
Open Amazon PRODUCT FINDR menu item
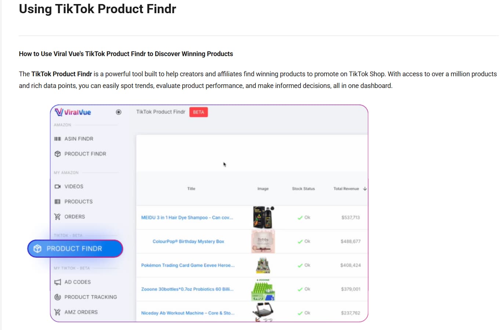(x=85, y=154)
